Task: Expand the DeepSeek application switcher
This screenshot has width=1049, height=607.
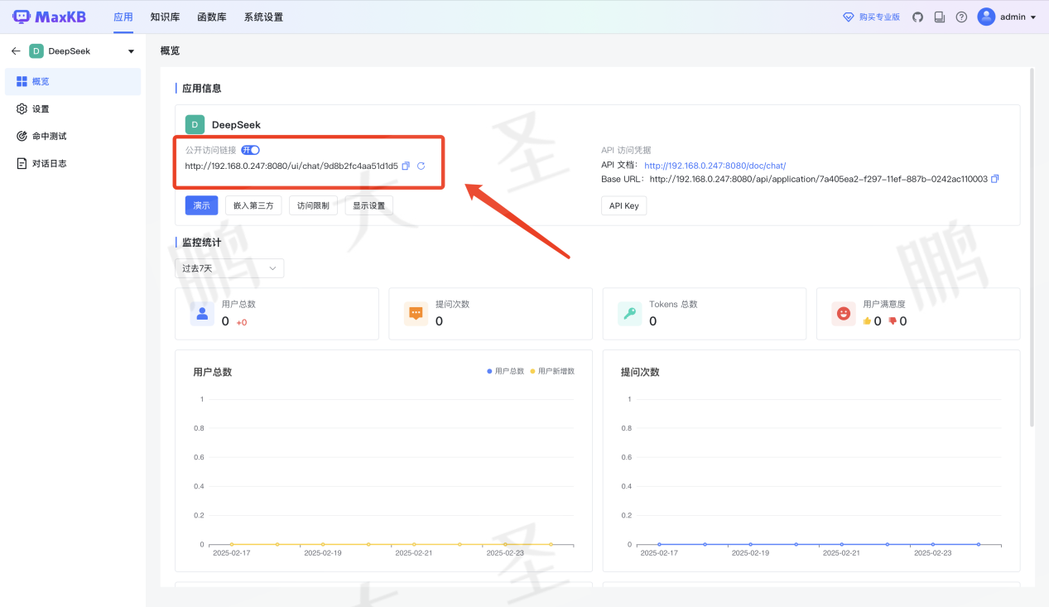Action: click(x=132, y=51)
